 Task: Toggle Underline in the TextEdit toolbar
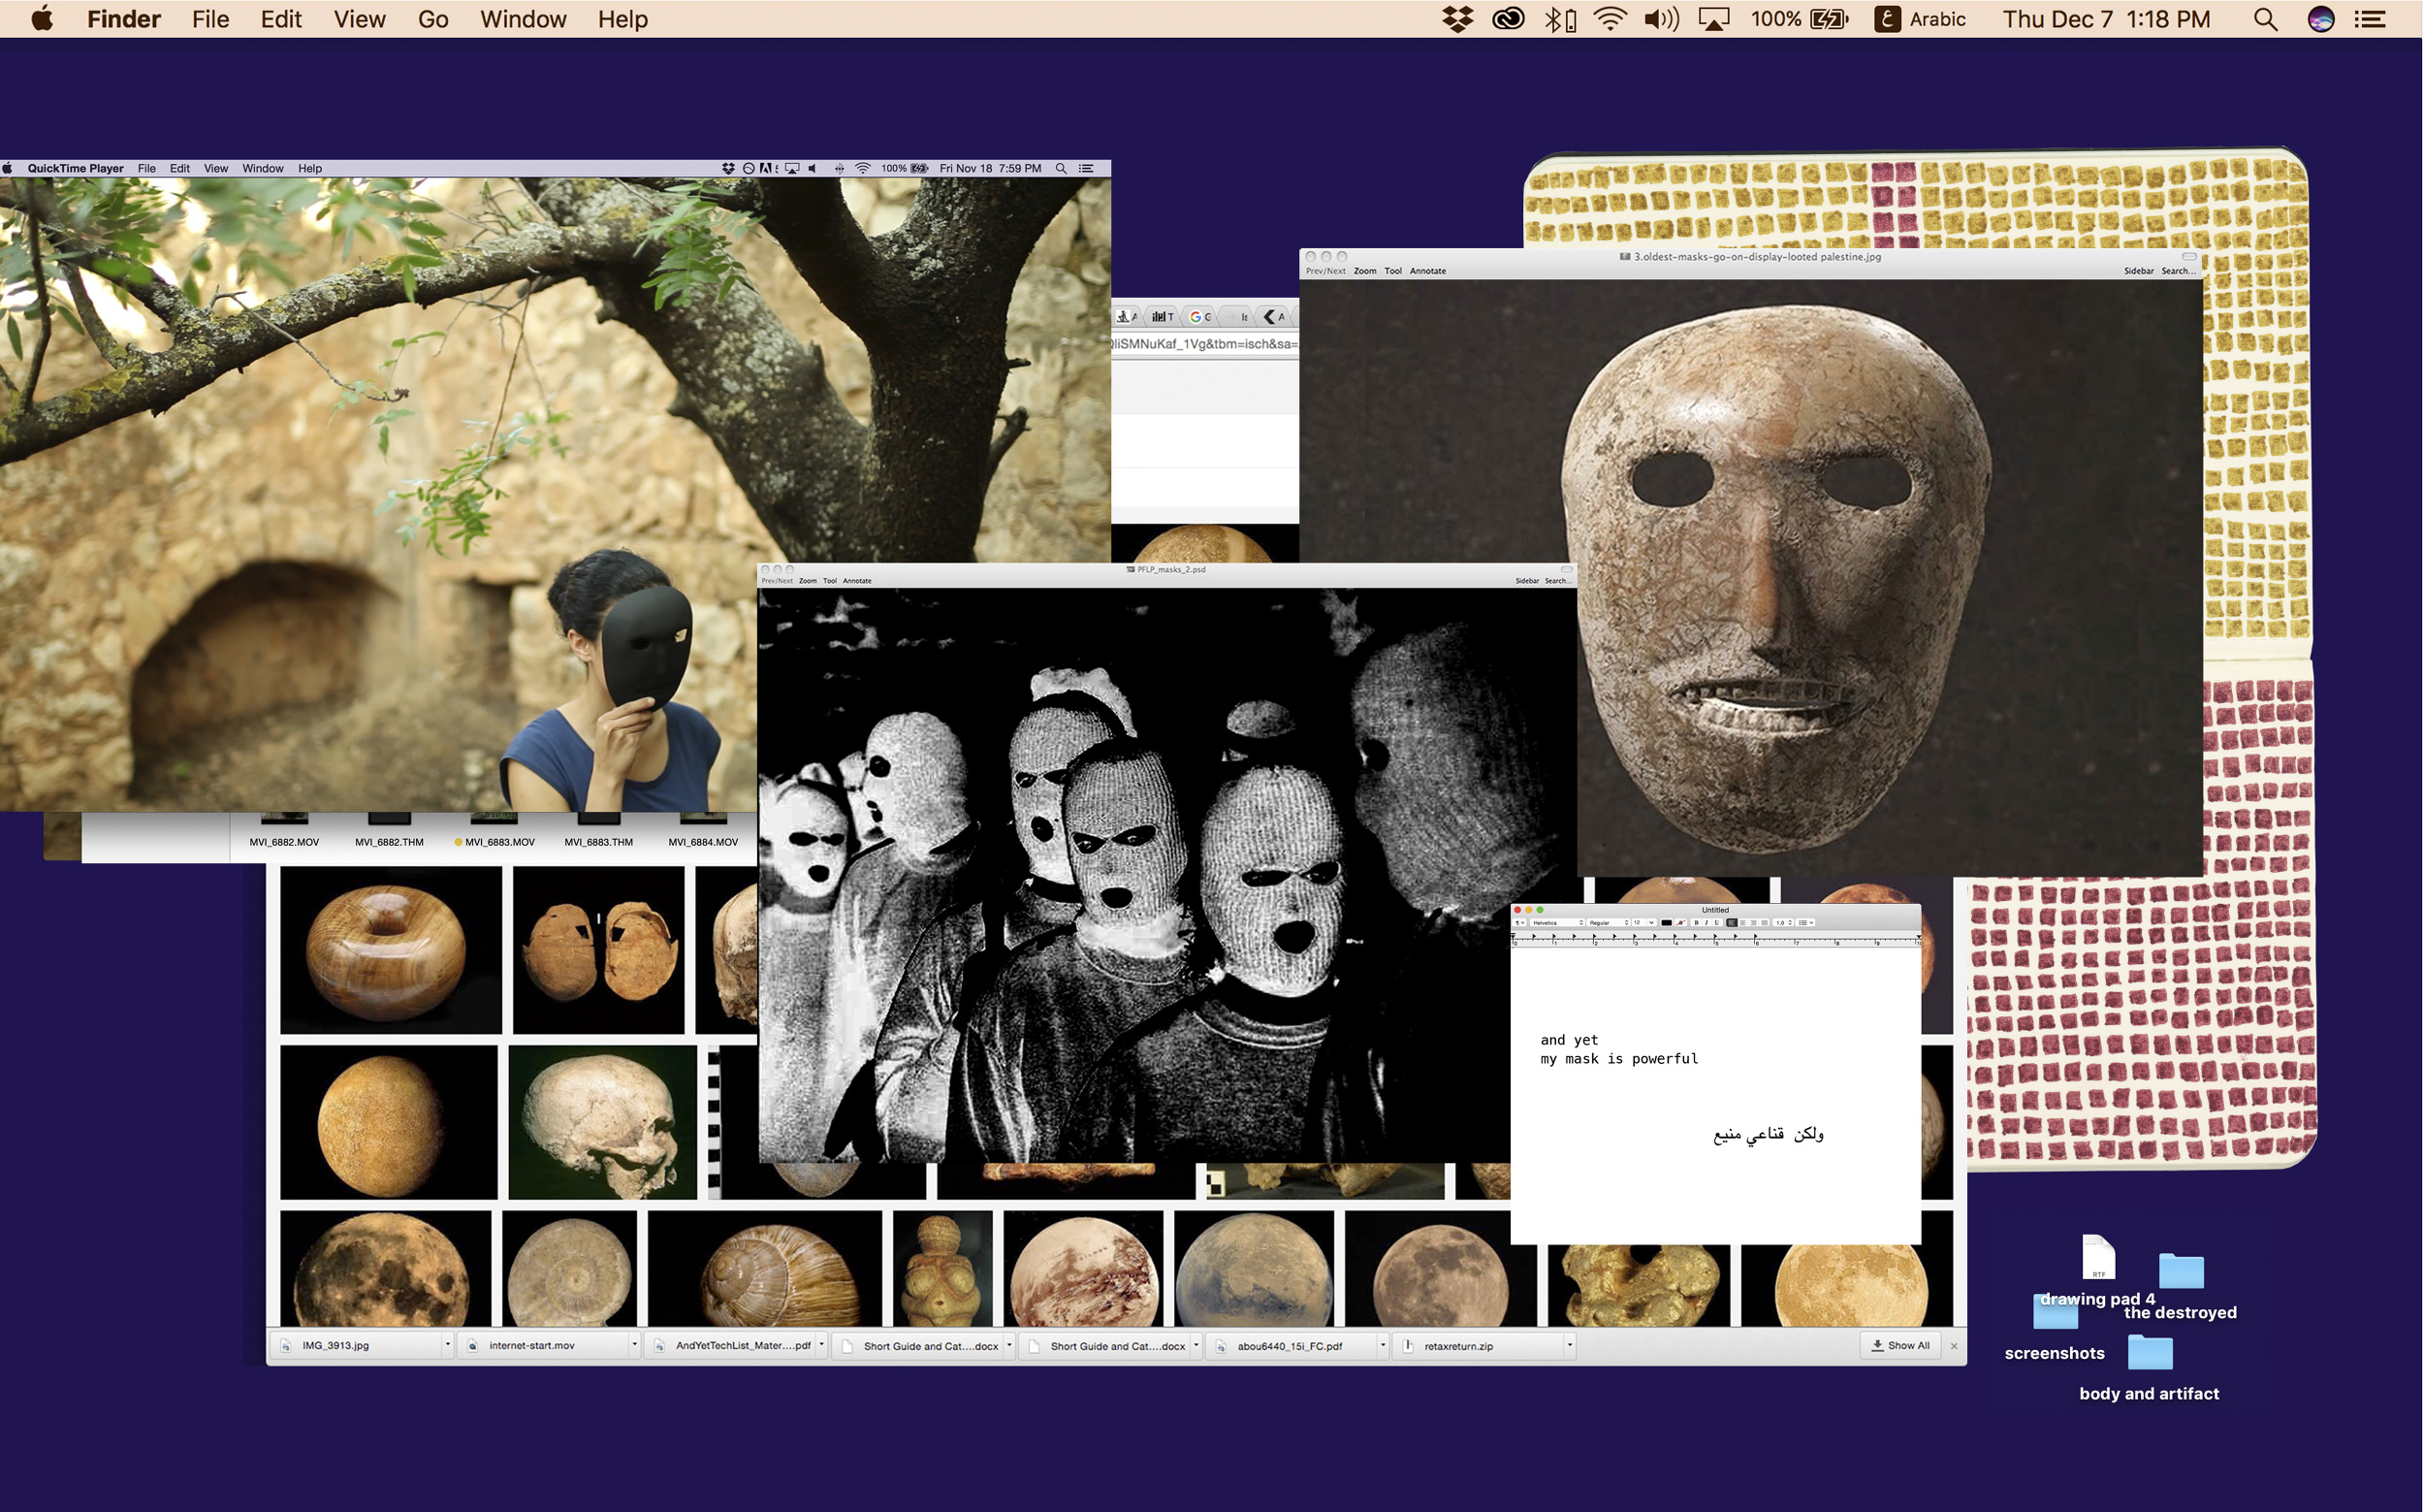pyautogui.click(x=1717, y=923)
